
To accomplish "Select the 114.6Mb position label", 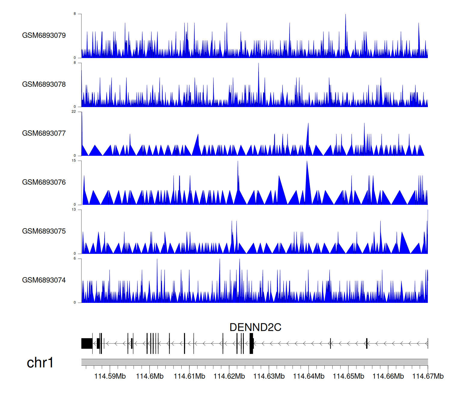I will [x=150, y=376].
